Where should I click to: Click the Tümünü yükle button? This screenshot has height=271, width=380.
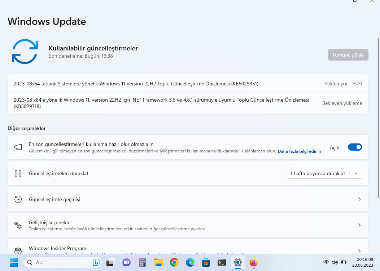click(x=348, y=55)
